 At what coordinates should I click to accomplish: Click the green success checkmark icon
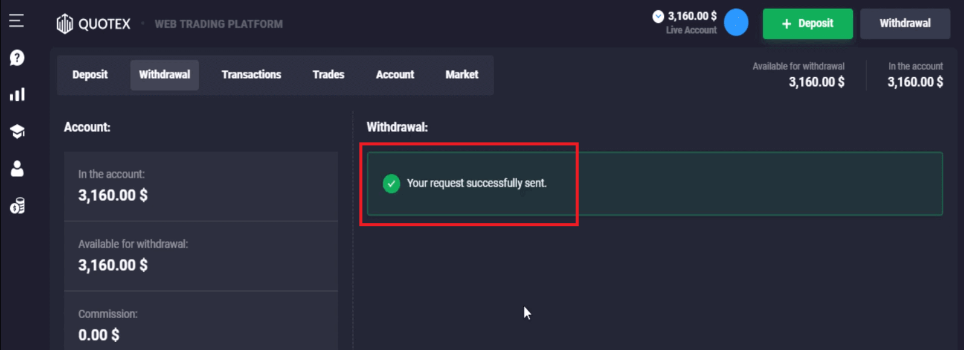click(391, 183)
